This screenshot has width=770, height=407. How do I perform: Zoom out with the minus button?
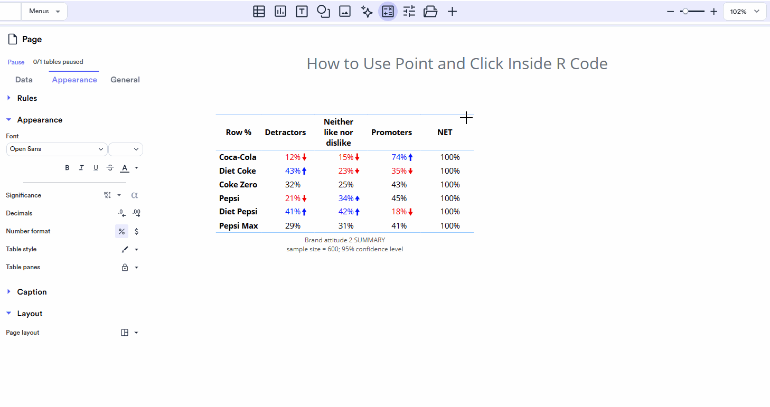click(670, 11)
